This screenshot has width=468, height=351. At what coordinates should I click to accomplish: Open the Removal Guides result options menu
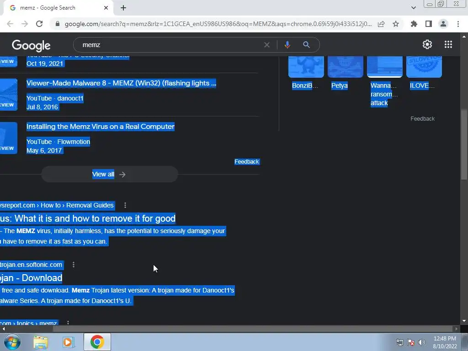click(125, 205)
